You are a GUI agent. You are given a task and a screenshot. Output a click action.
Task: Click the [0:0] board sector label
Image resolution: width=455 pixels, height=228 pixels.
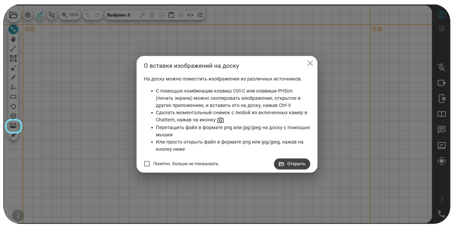pyautogui.click(x=30, y=29)
